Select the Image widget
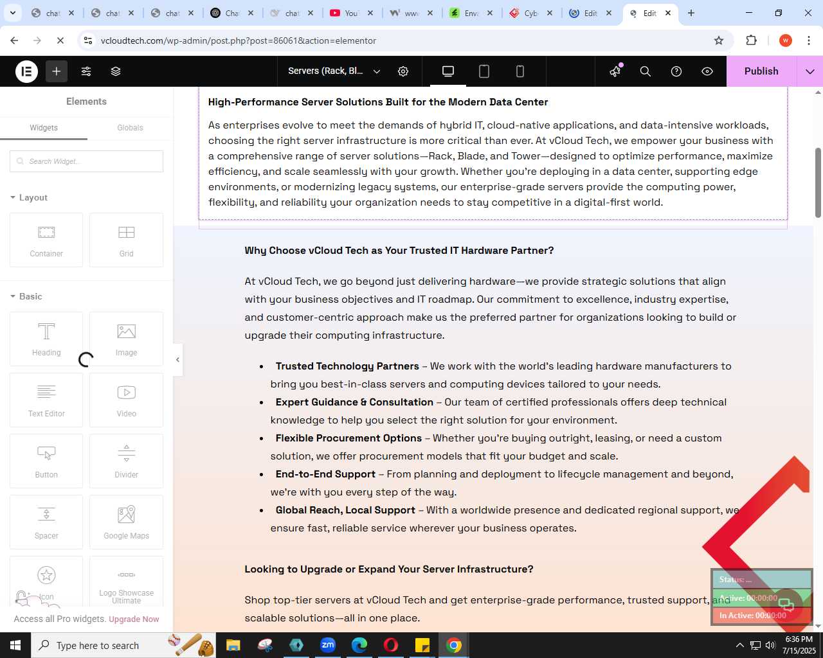This screenshot has width=823, height=658. pyautogui.click(x=126, y=339)
